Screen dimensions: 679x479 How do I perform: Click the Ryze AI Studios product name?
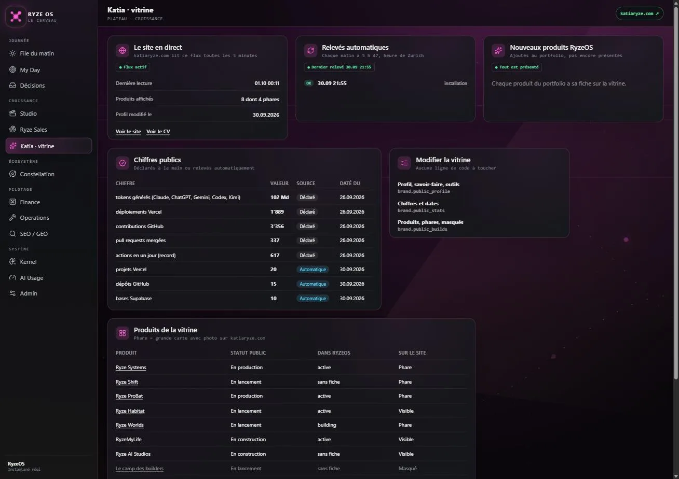pyautogui.click(x=133, y=454)
